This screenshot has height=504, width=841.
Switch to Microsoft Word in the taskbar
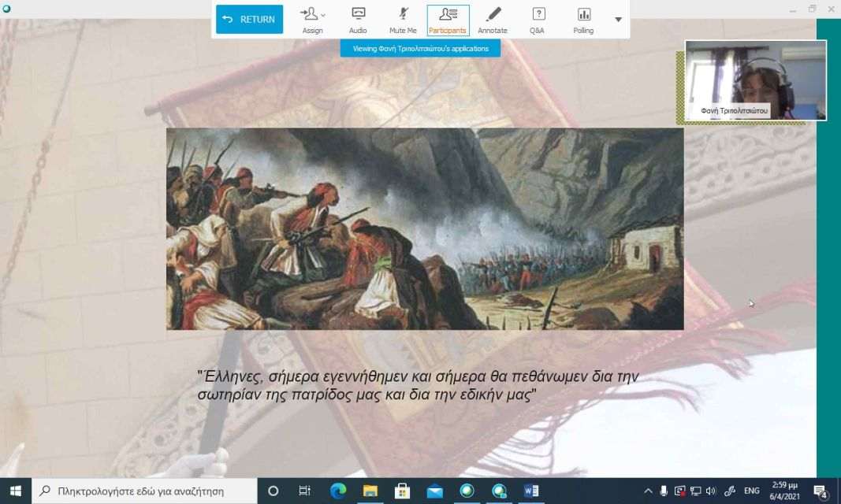531,491
